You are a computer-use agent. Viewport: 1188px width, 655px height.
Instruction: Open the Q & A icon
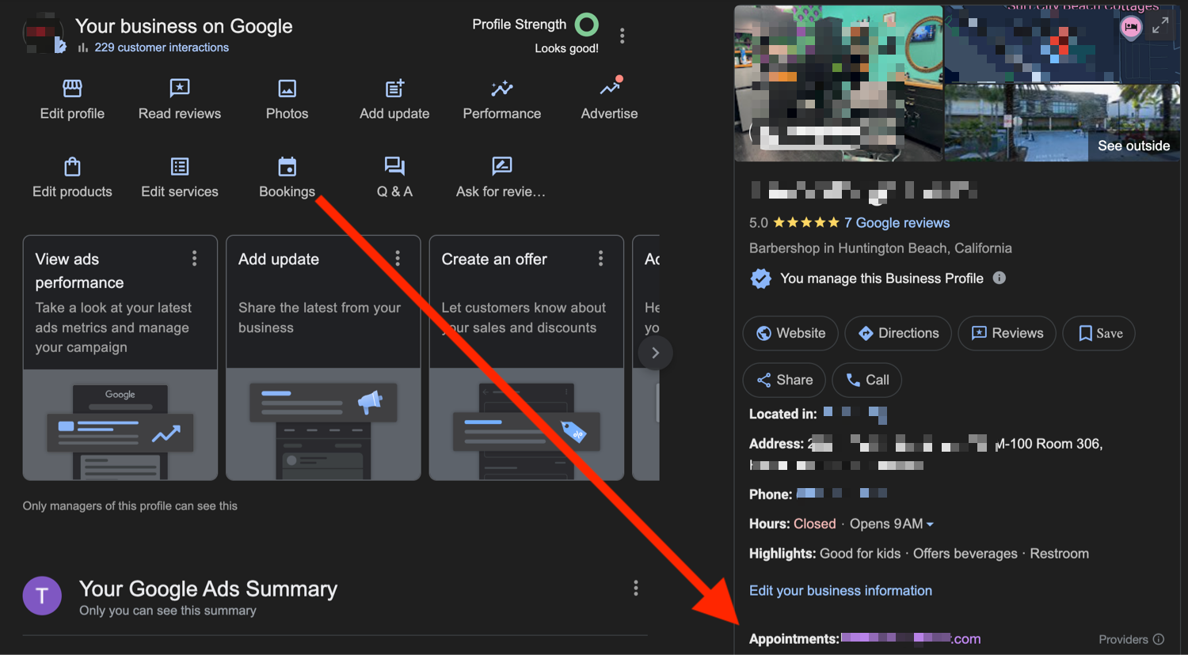click(394, 166)
